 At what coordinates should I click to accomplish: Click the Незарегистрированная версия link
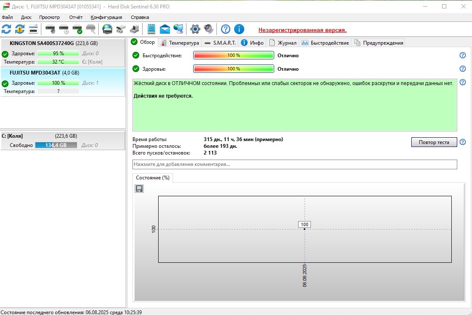tap(302, 30)
